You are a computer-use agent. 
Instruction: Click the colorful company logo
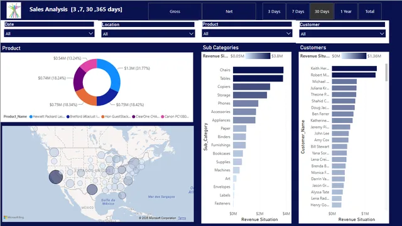(x=14, y=11)
